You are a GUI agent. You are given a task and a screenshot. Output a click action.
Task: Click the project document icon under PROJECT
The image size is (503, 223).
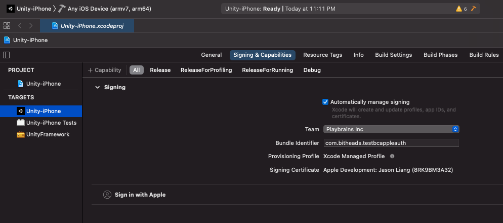pyautogui.click(x=21, y=84)
